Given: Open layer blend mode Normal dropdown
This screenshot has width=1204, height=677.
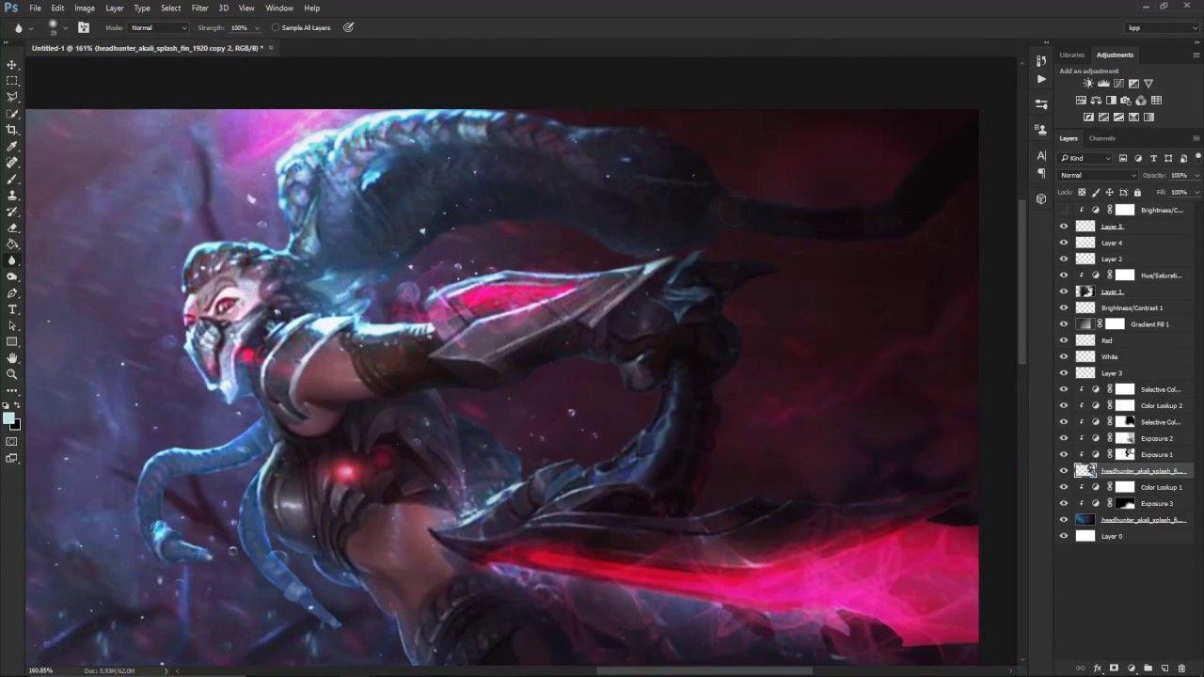Looking at the screenshot, I should pyautogui.click(x=1099, y=175).
